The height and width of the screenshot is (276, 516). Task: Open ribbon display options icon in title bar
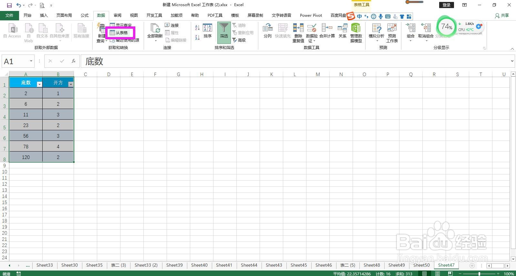coord(464,5)
